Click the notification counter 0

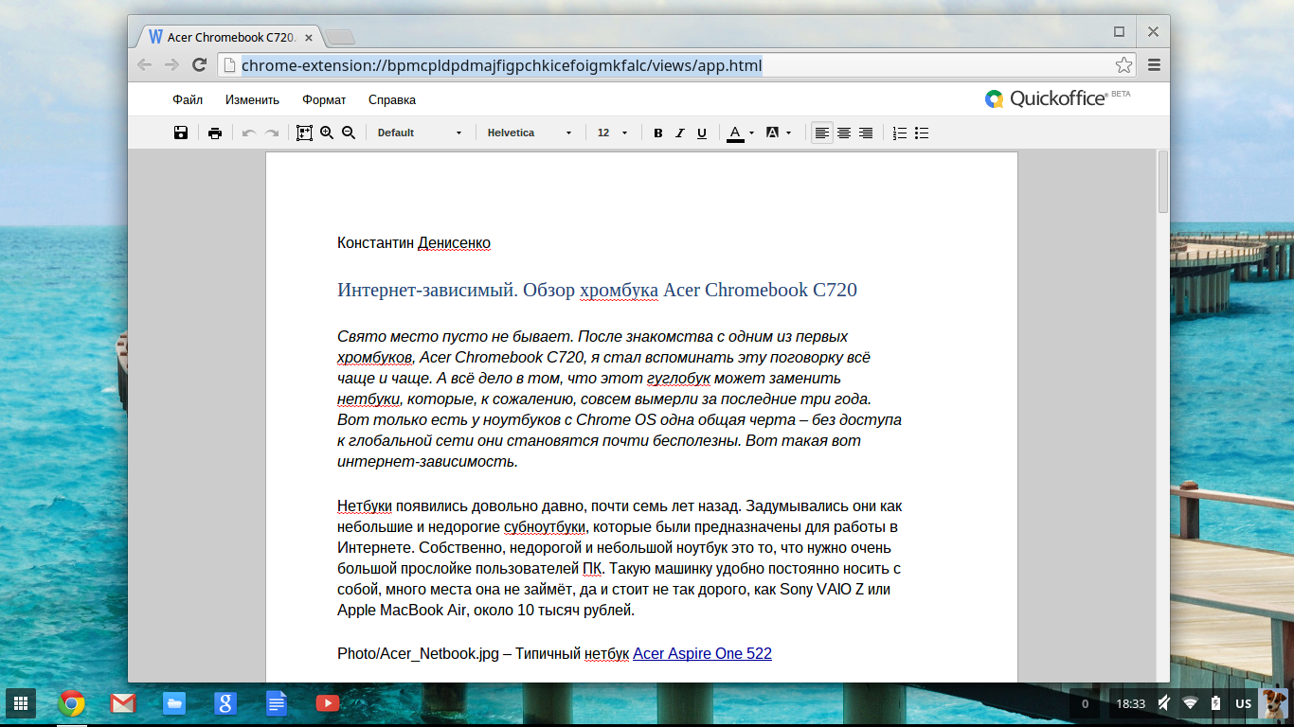click(1085, 704)
